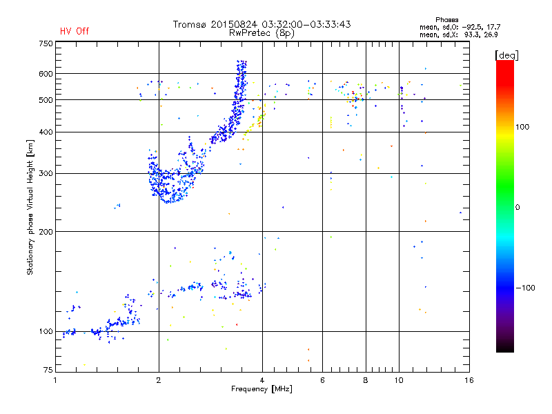
Task: Click the red 'HV Off' label
Action: tap(75, 31)
